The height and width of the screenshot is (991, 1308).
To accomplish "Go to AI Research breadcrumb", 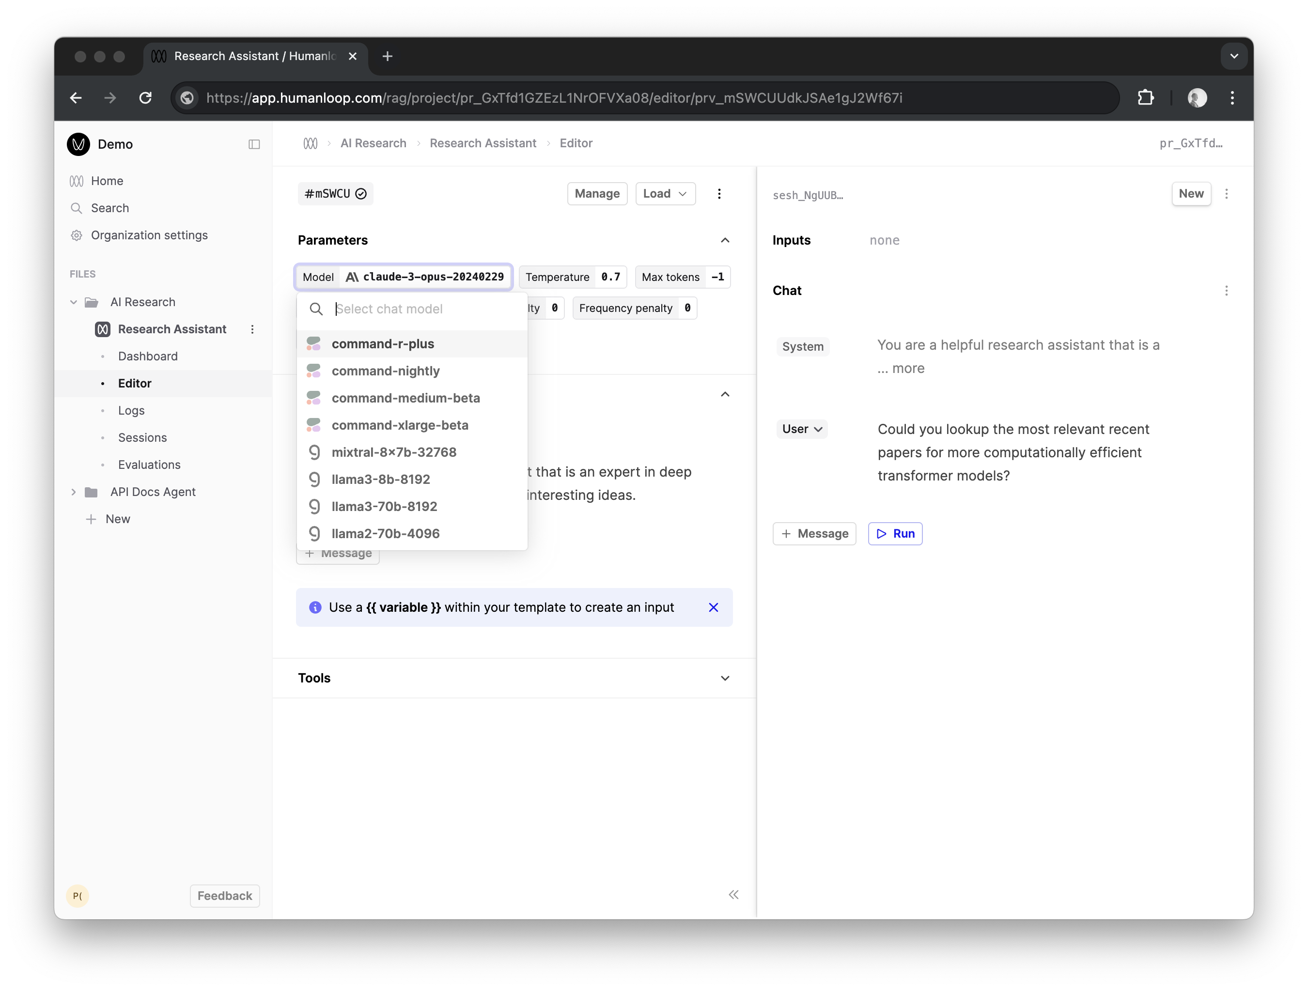I will click(x=373, y=143).
